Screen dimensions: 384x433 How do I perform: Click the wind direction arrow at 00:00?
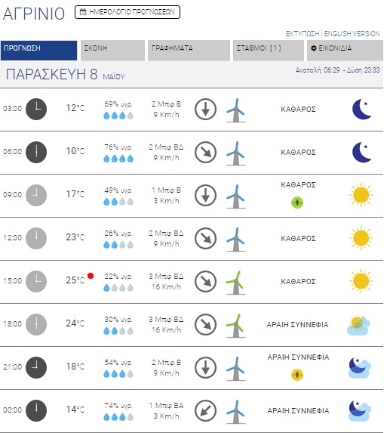click(x=205, y=410)
